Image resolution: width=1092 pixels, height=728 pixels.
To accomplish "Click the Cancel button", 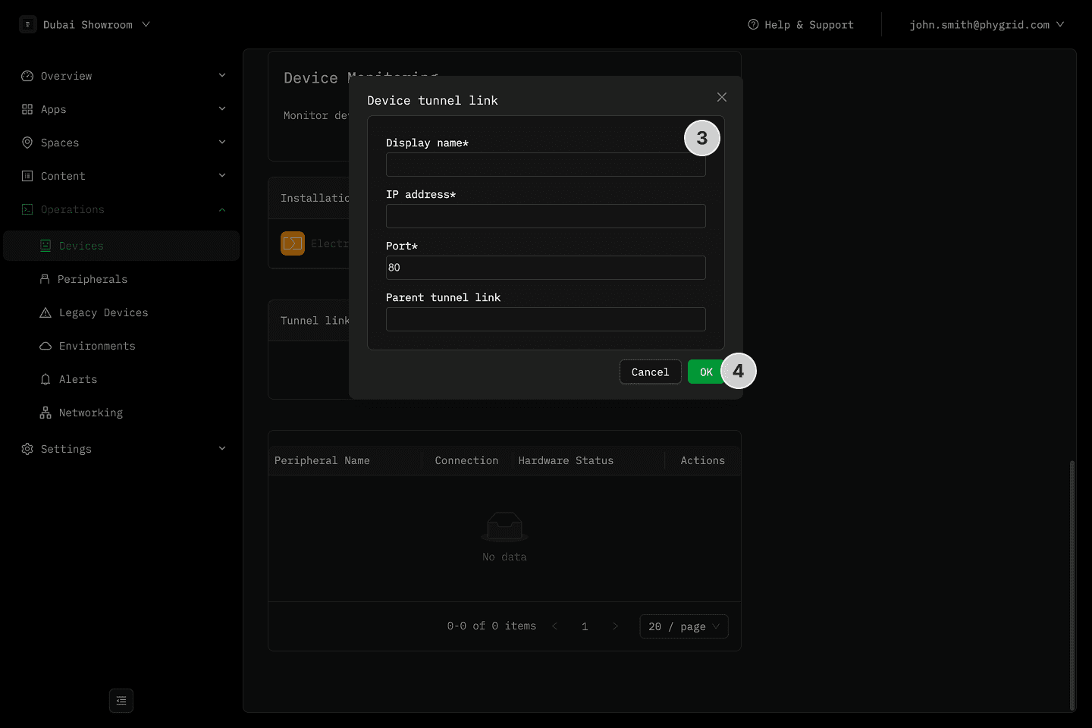I will tap(651, 372).
